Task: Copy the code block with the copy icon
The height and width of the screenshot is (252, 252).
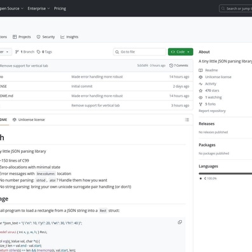Action: (x=180, y=222)
